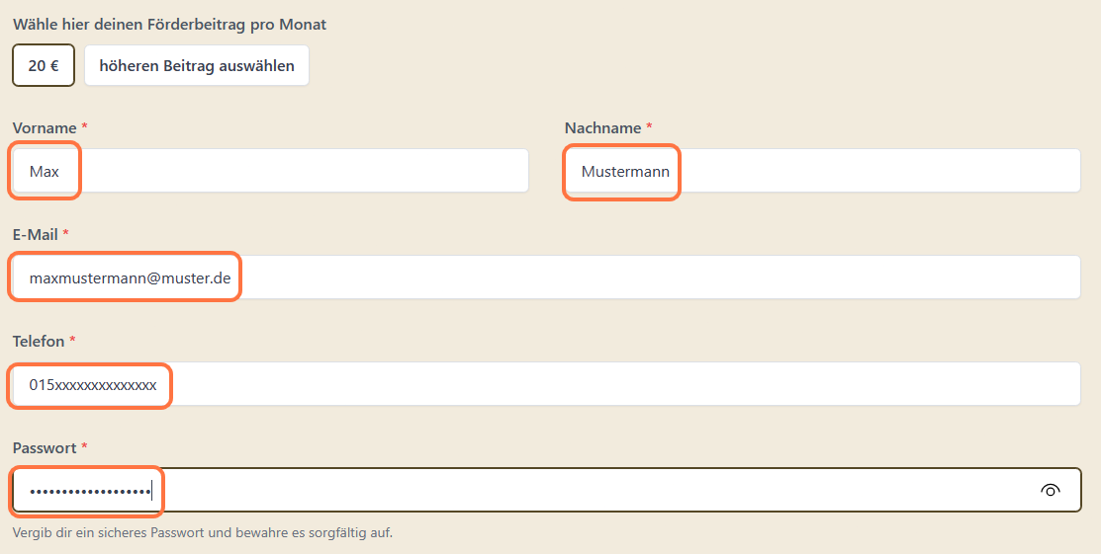Click 'Wähle hier deinen Förderbeitrag pro Monat' heading
The image size is (1101, 554).
pos(169,25)
